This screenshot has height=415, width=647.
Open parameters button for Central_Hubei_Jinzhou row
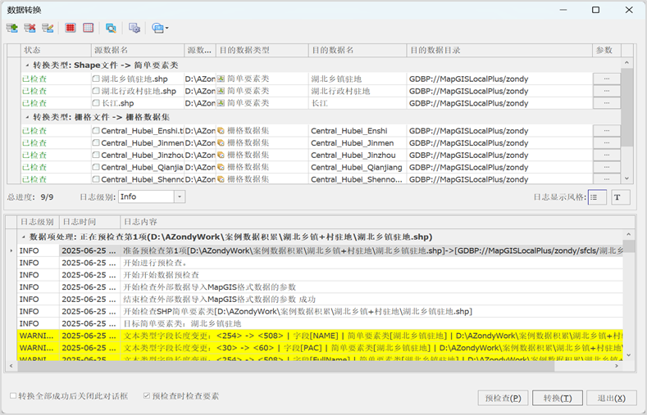[607, 156]
